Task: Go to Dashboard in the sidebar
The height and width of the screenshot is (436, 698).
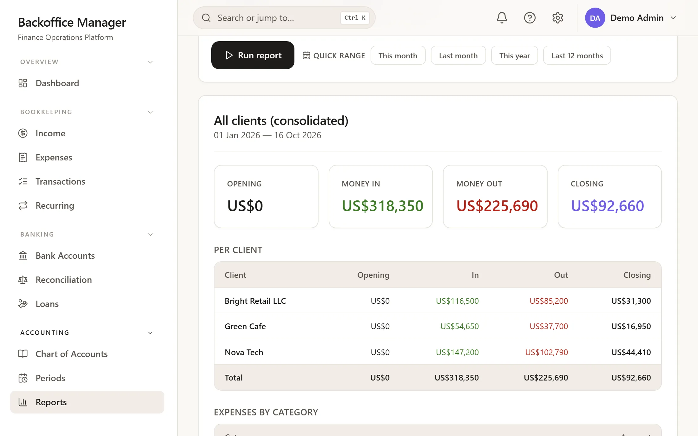Action: (x=87, y=83)
